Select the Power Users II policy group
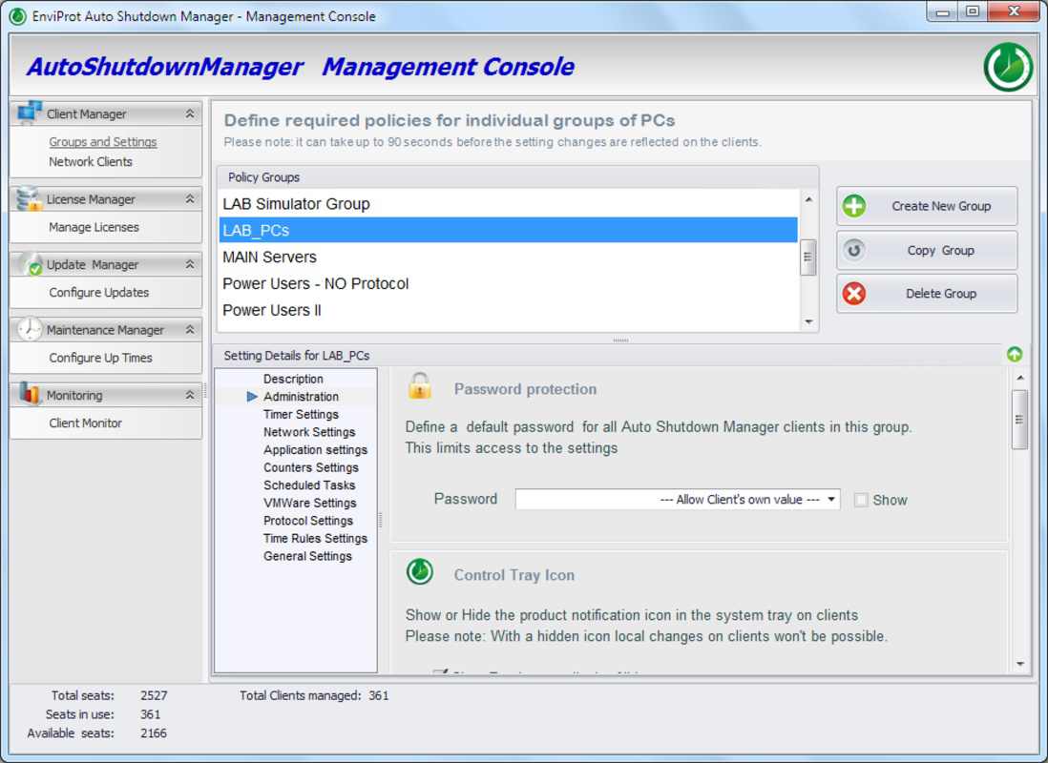This screenshot has width=1048, height=763. 509,311
